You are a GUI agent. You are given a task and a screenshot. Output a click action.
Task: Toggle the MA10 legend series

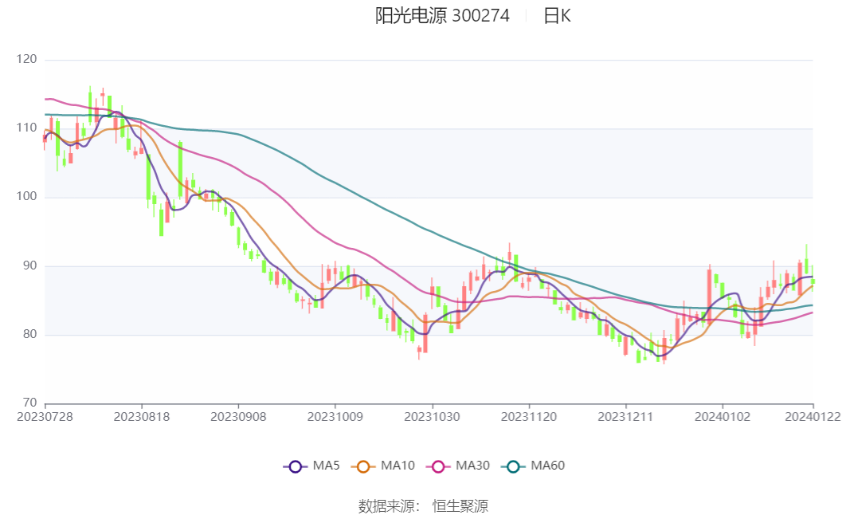point(383,466)
